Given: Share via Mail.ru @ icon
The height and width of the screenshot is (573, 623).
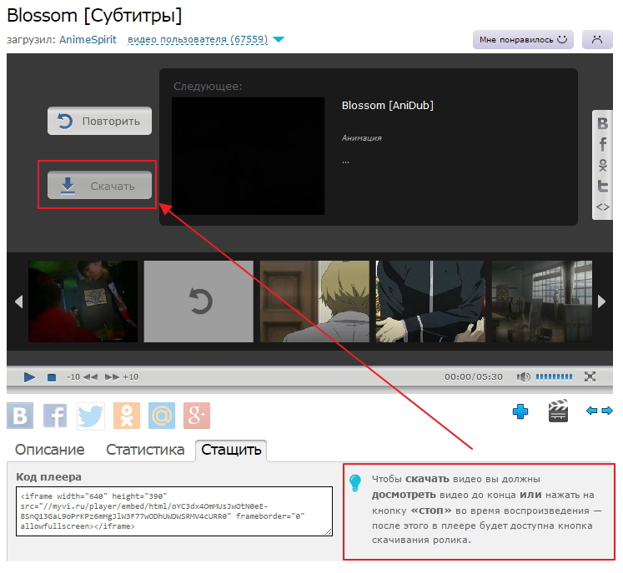Looking at the screenshot, I should click(x=162, y=415).
